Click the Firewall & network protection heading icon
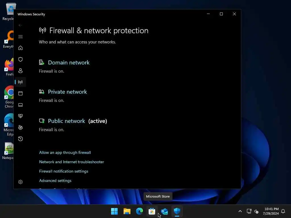This screenshot has height=218, width=291. 43,30
